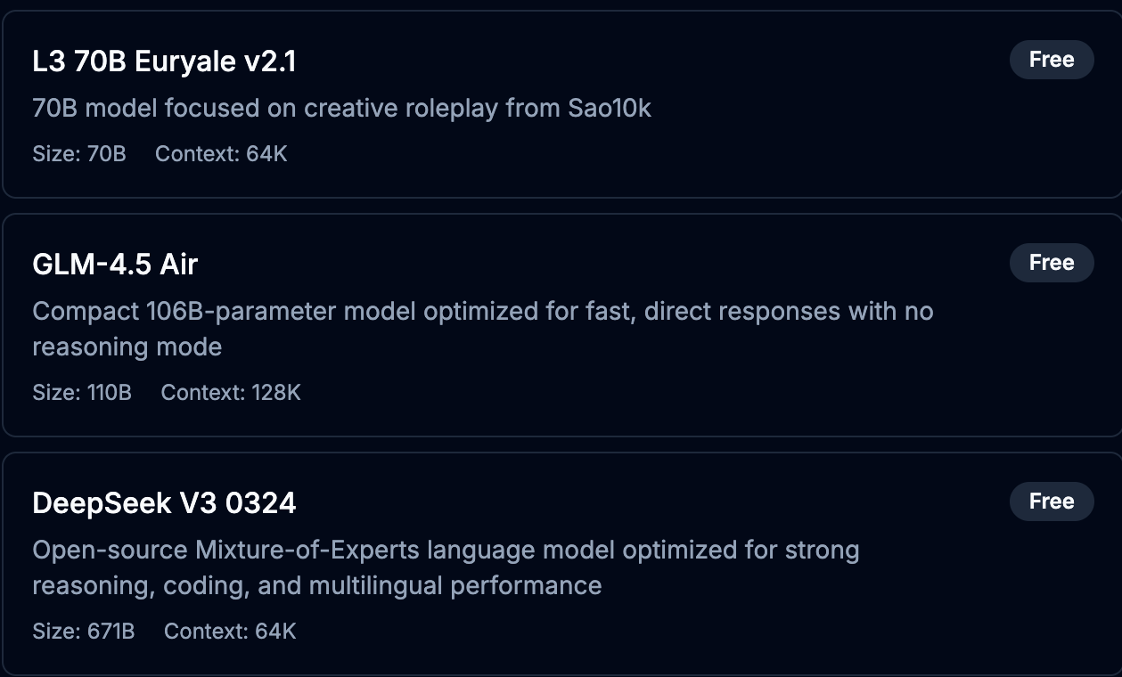Click the Free badge on GLM-4.5 Air
Viewport: 1122px width, 677px height.
point(1051,263)
